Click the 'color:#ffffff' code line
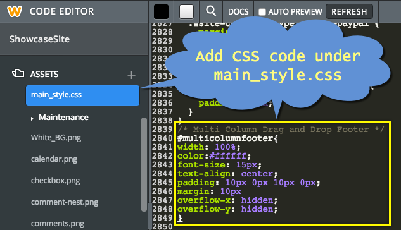Screen dimensions: 401x230 point(214,156)
